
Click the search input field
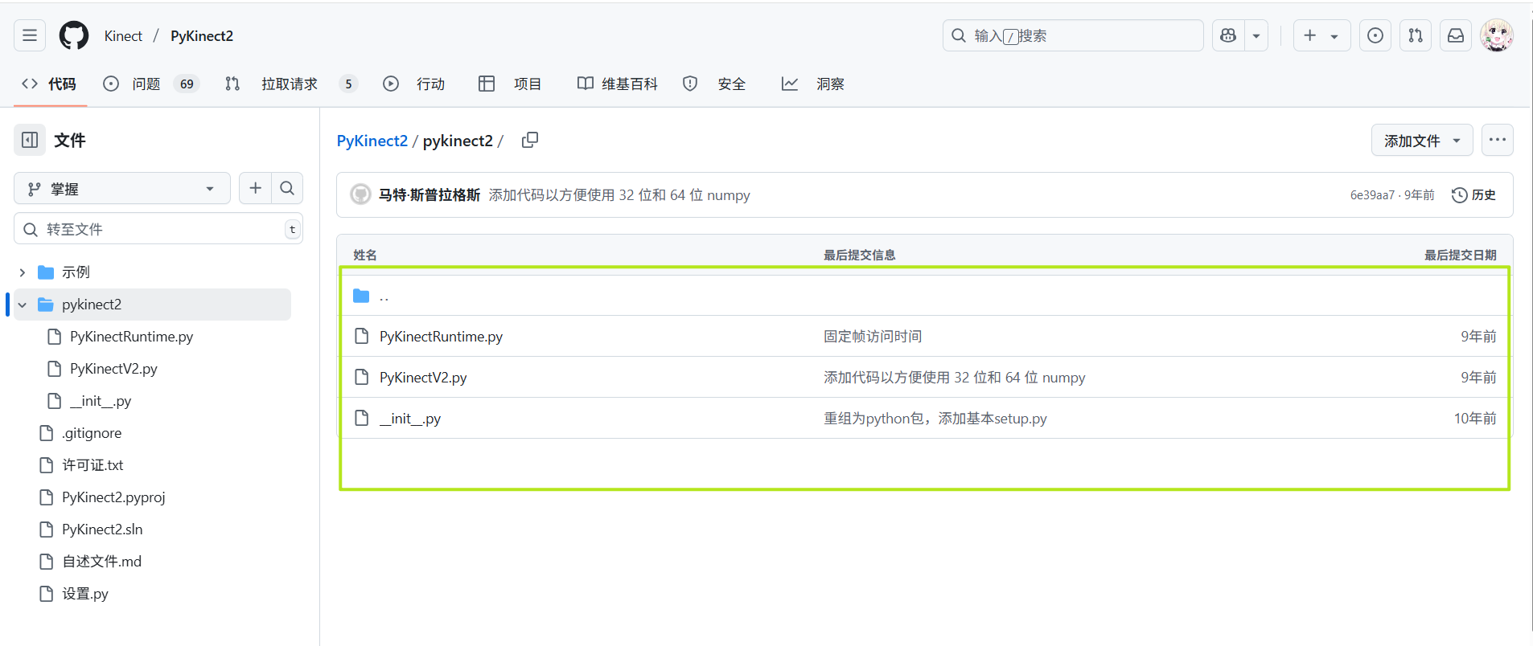click(x=1073, y=35)
